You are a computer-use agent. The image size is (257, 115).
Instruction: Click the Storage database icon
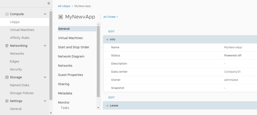pyautogui.click(x=7, y=77)
